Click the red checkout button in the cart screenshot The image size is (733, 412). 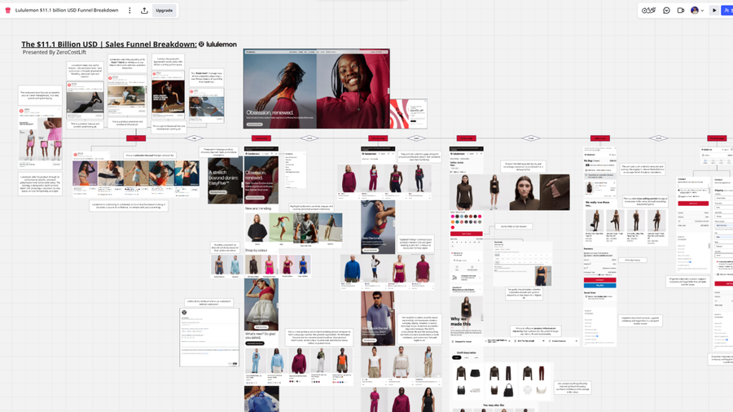click(599, 280)
